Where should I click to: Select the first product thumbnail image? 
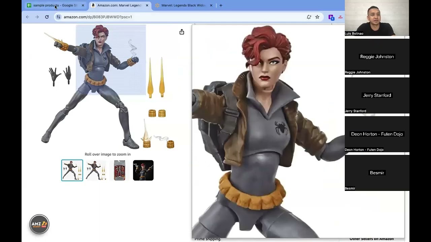coord(72,170)
